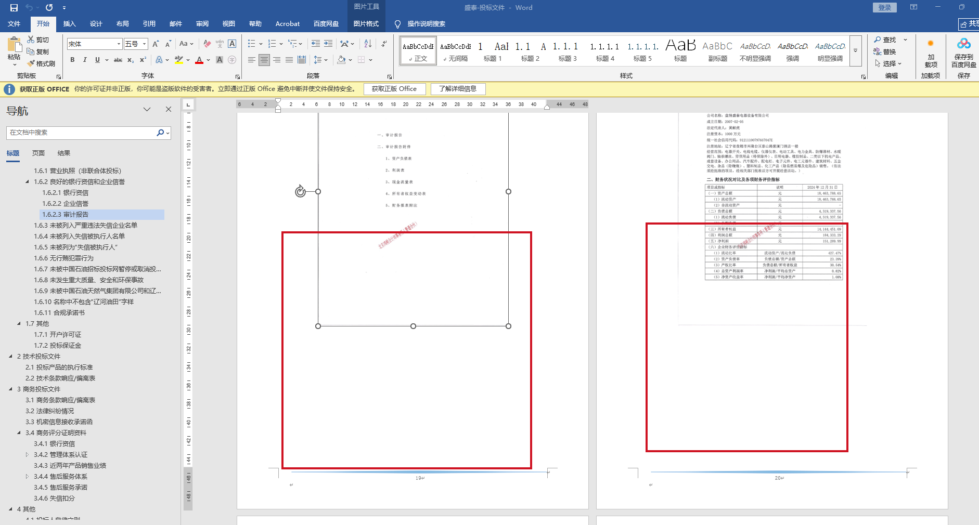Open the line spacing dropdown
This screenshot has width=979, height=525.
pyautogui.click(x=320, y=60)
